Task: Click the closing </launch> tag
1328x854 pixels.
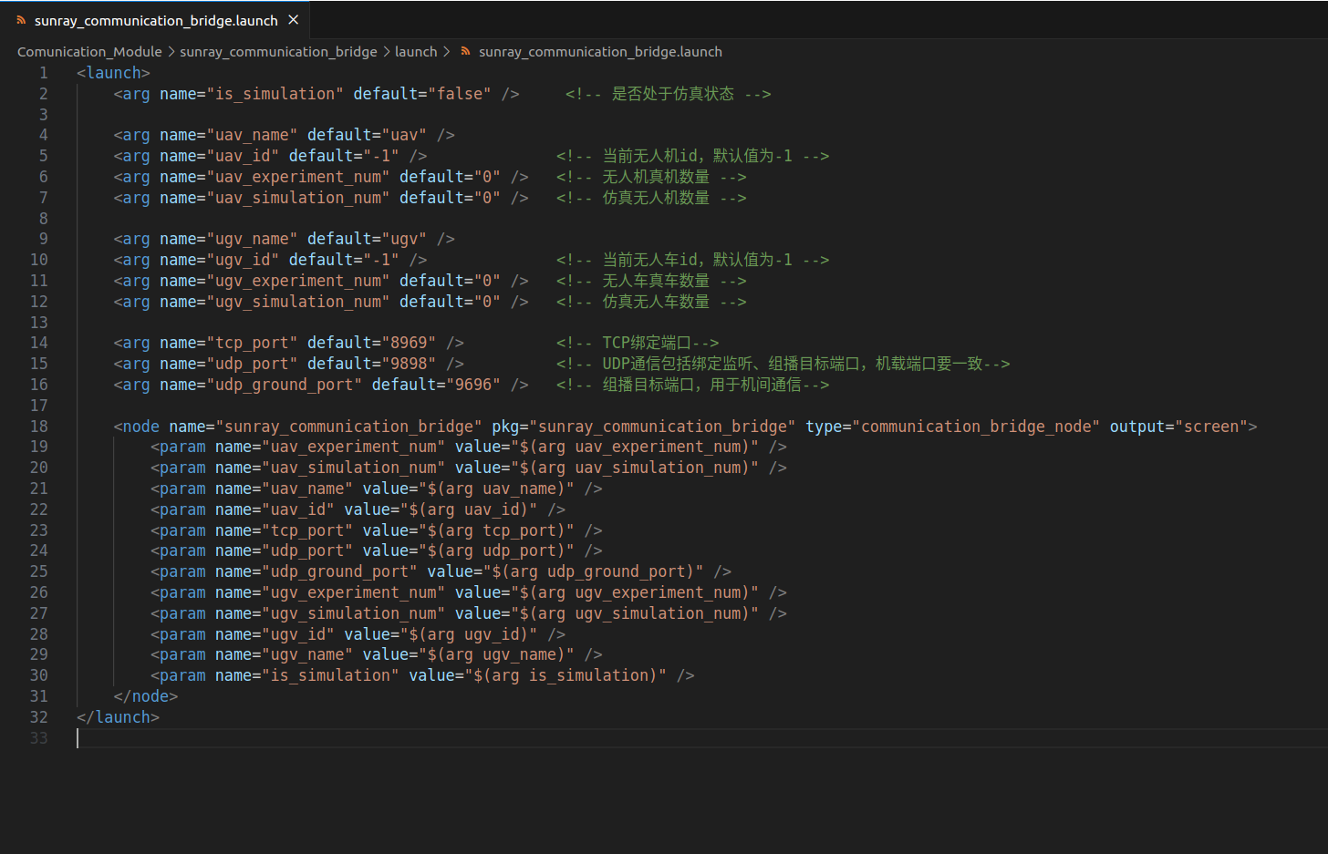Action: pos(119,717)
